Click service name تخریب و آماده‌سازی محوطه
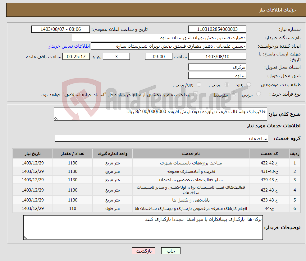 pyautogui.click(x=191, y=171)
